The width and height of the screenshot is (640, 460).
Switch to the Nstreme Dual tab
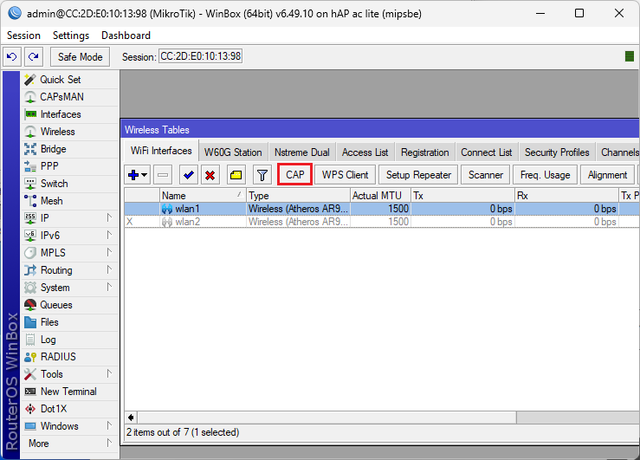coord(302,152)
